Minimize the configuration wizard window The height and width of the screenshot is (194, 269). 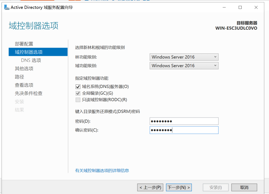[x=224, y=7]
